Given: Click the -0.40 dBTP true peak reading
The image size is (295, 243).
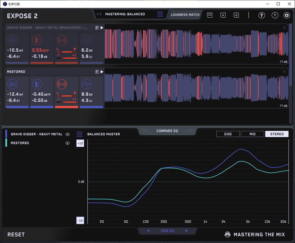Looking at the screenshot, I should click(41, 94).
